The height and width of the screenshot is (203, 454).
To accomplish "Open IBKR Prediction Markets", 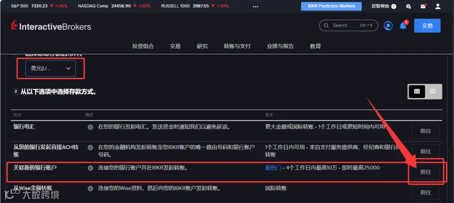I will click(331, 7).
